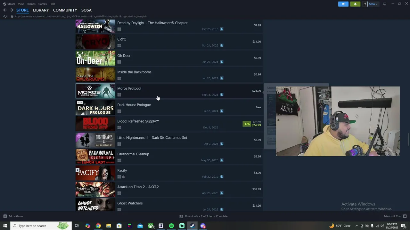Click Attack on Titan 2 thumbnail

click(x=95, y=189)
